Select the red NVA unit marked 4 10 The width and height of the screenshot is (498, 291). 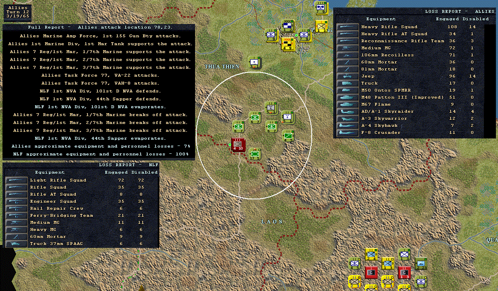(x=238, y=145)
